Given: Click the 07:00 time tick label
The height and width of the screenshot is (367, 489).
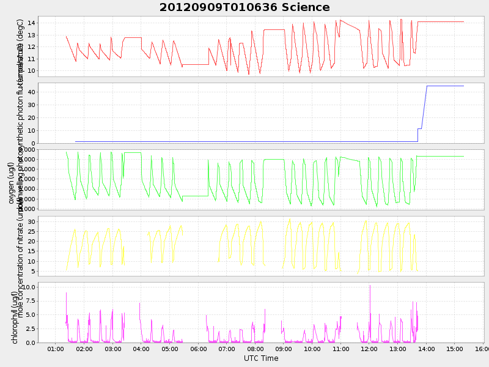Looking at the screenshot, I should point(227,349).
